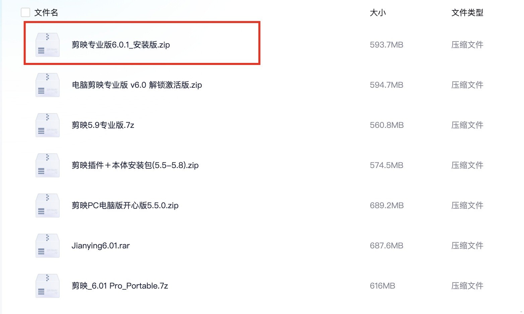Sort list by 文件类型 column header
Viewport: 524px width, 314px height.
click(467, 13)
